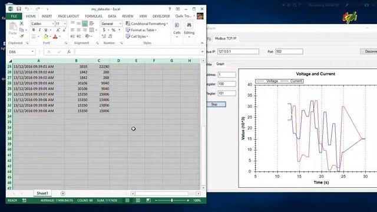Screen dimensions: 377x212
Task: Click column A header
Action: pos(38,61)
